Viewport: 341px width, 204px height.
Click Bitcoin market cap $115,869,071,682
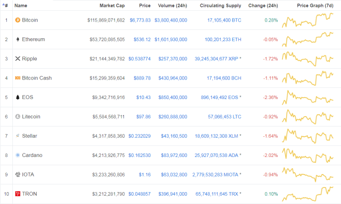pyautogui.click(x=106, y=20)
